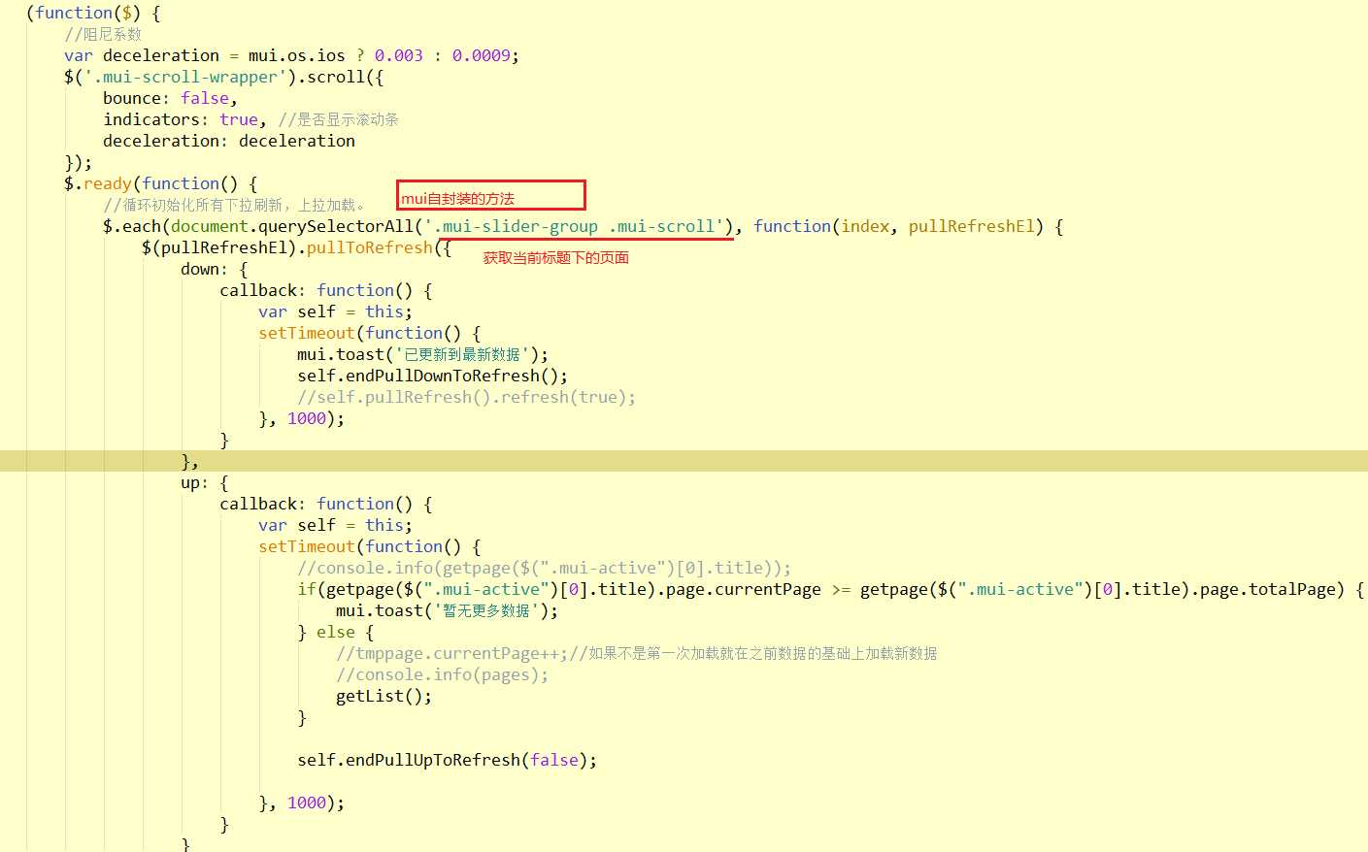The width and height of the screenshot is (1368, 852).
Task: Click "self.endPullDownToRefresh();" line
Action: click(x=433, y=376)
